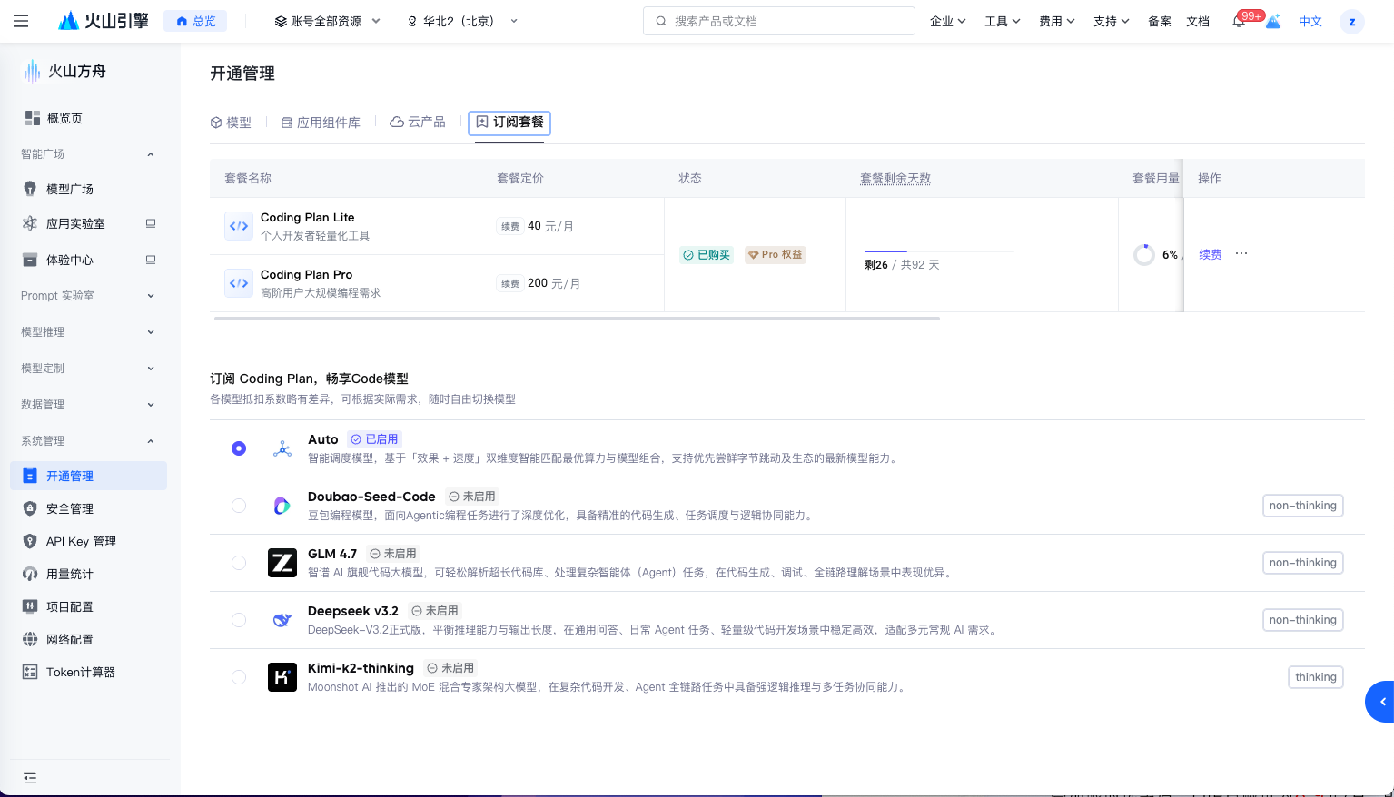Viewport: 1394px width, 797px height.
Task: Expand the 模型推理 sidebar section
Action: tap(88, 332)
